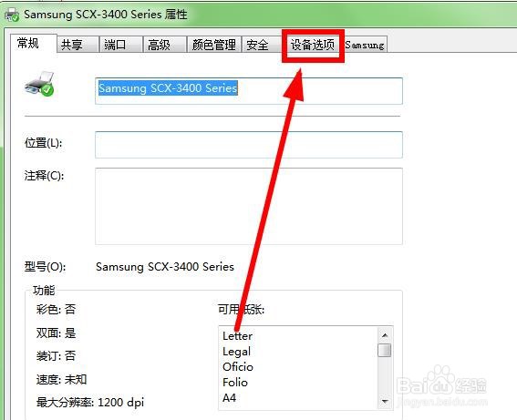Viewport: 517px width, 420px height.
Task: Click the 彩色: 否 text
Action: [x=56, y=310]
